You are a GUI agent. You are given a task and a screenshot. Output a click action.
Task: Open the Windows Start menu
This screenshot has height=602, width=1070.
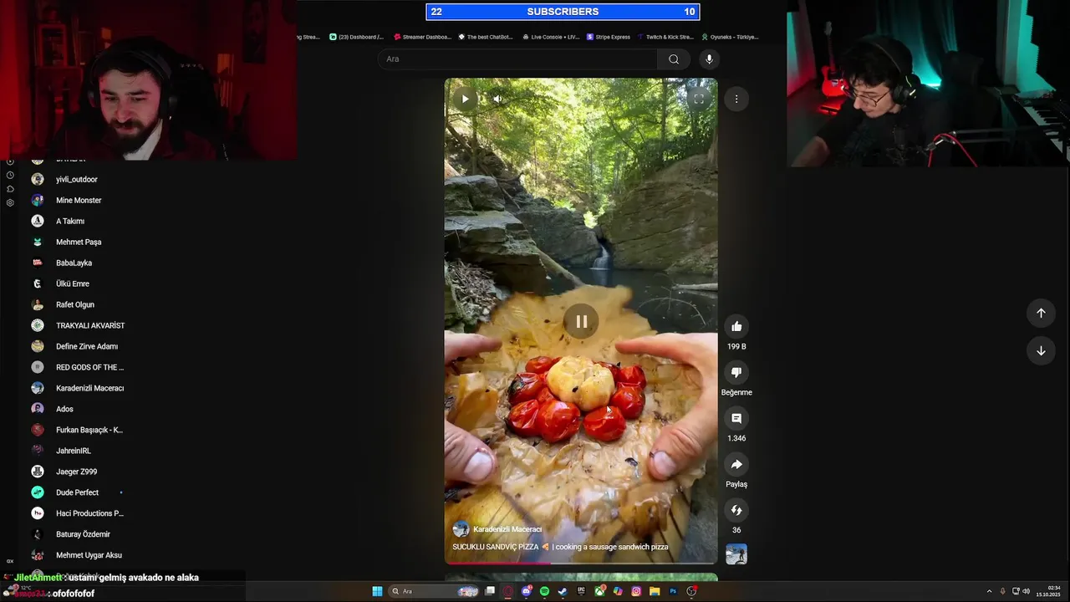pyautogui.click(x=377, y=591)
